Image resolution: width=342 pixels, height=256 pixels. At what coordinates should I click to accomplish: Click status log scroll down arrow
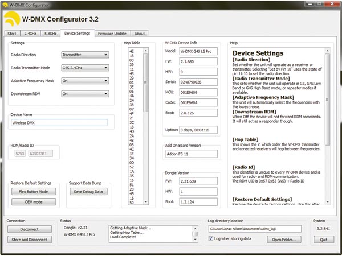(x=195, y=240)
